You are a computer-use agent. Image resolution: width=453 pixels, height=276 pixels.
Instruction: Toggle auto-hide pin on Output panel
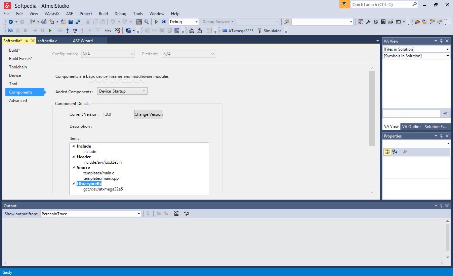point(441,206)
